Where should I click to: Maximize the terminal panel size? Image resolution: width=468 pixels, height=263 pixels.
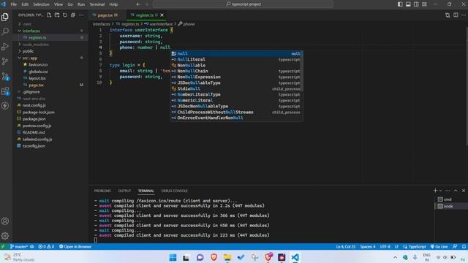click(x=456, y=191)
